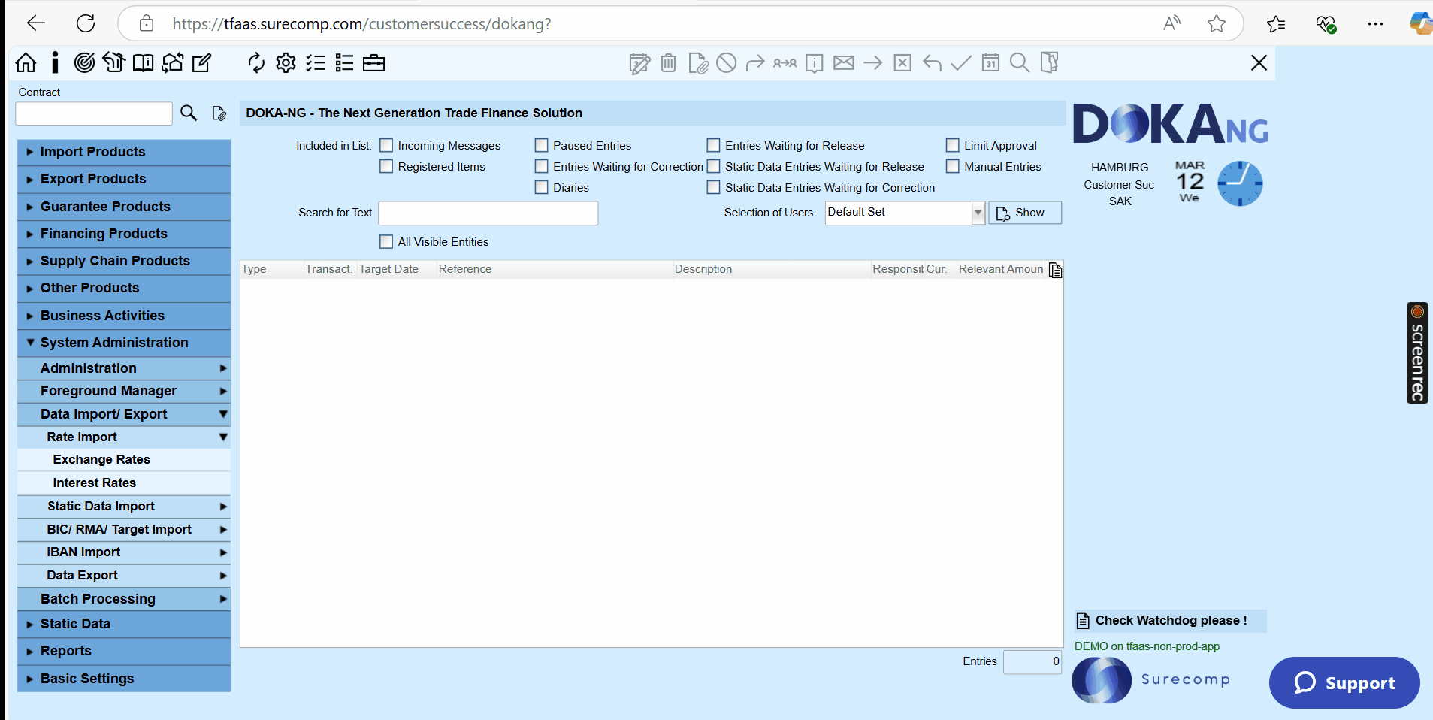
Task: Enable Incoming Messages checkbox
Action: coord(386,145)
